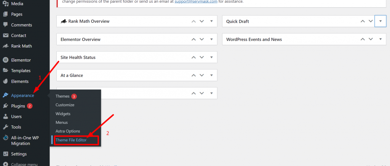Image resolution: width=390 pixels, height=166 pixels.
Task: Select Appearance in the sidebar
Action: click(x=22, y=95)
